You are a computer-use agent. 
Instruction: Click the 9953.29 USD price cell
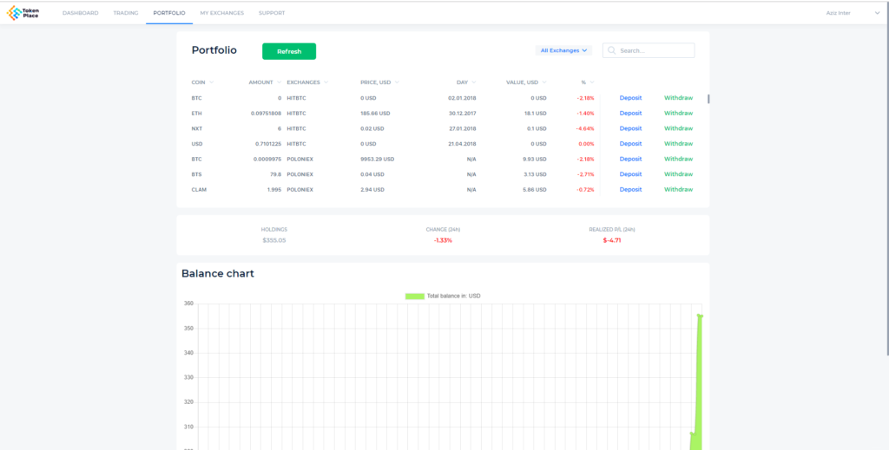tap(377, 159)
